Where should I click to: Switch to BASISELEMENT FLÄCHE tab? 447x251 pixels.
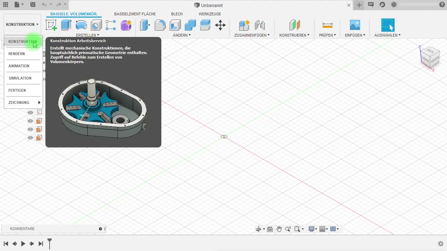click(135, 14)
